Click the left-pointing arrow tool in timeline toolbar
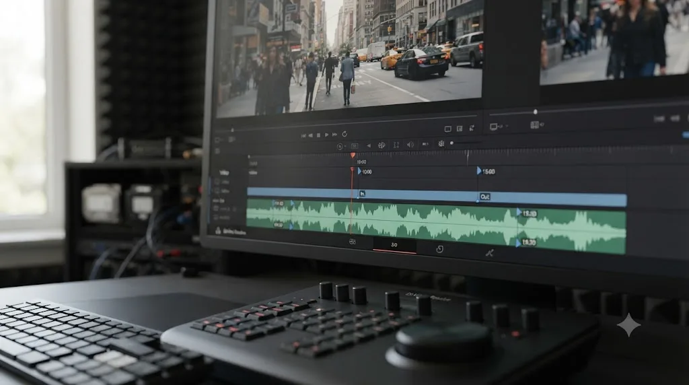This screenshot has height=385, width=689. [x=369, y=145]
